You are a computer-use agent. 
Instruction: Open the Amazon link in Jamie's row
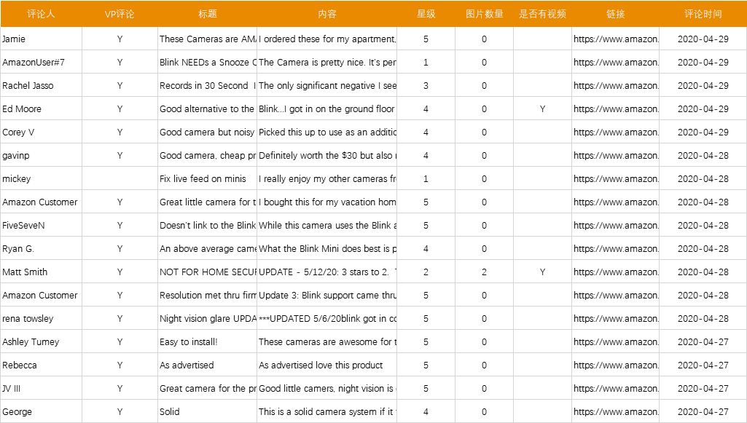[x=616, y=39]
